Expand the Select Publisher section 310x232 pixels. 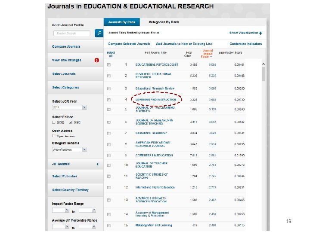(x=75, y=176)
